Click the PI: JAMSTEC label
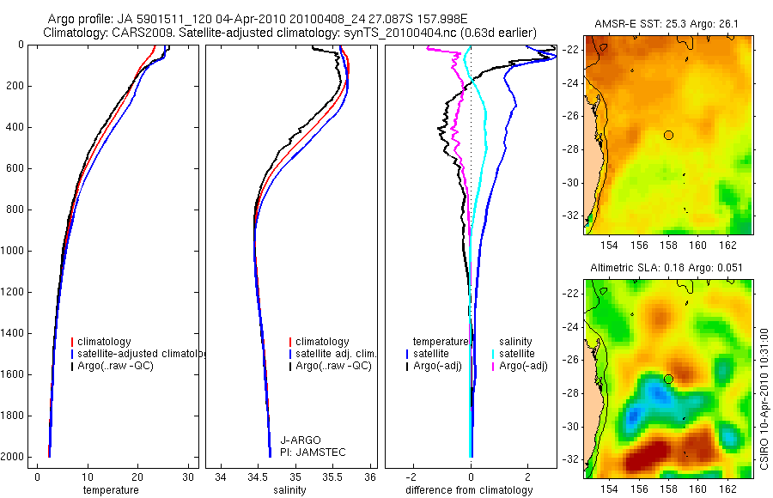The image size is (773, 498). [313, 452]
